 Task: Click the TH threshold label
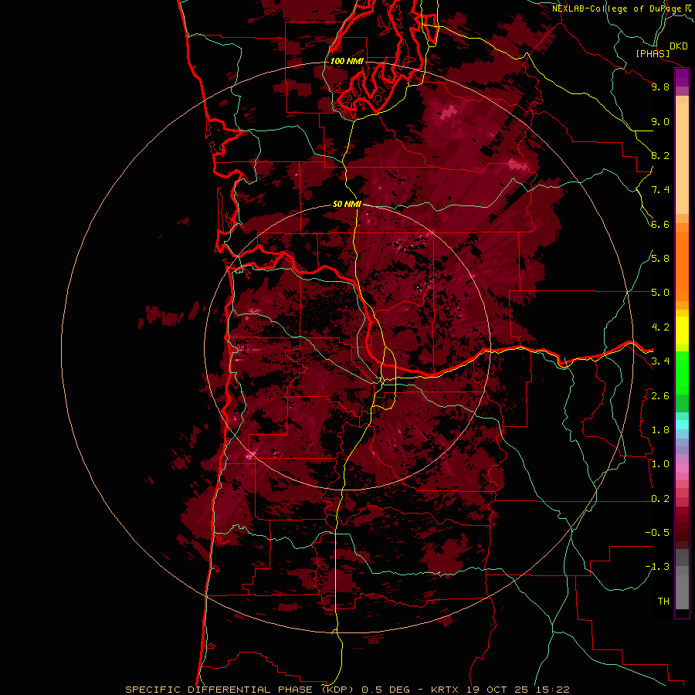click(663, 602)
